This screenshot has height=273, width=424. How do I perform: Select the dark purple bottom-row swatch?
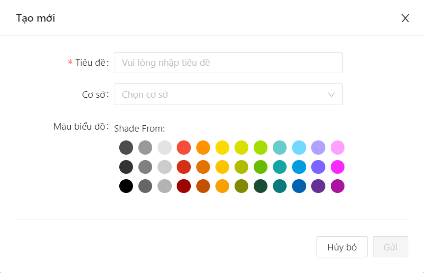(318, 186)
